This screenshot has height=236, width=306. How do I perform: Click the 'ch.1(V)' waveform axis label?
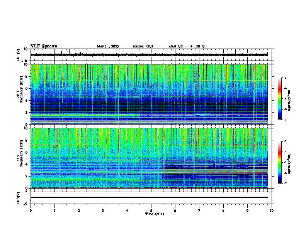[x=19, y=55]
